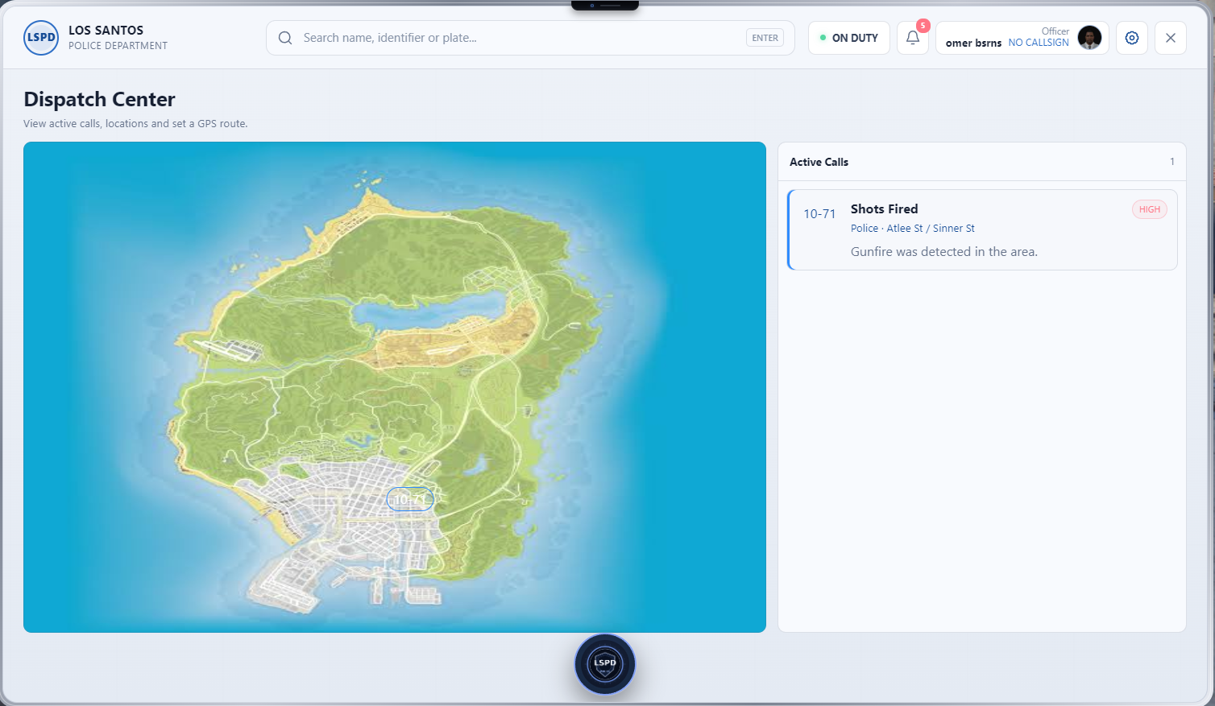Click the Police · Atlee St / Sinner St location
1215x706 pixels.
[x=913, y=229]
